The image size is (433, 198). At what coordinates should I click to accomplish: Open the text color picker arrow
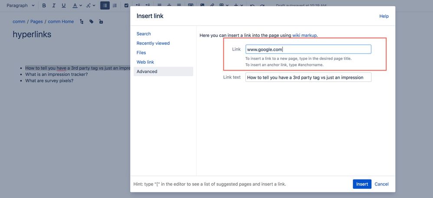(81, 5)
